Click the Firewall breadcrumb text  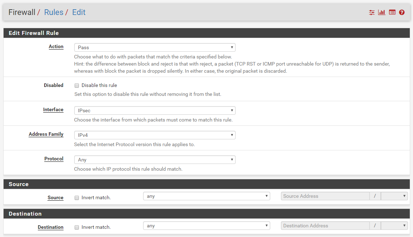(x=22, y=12)
